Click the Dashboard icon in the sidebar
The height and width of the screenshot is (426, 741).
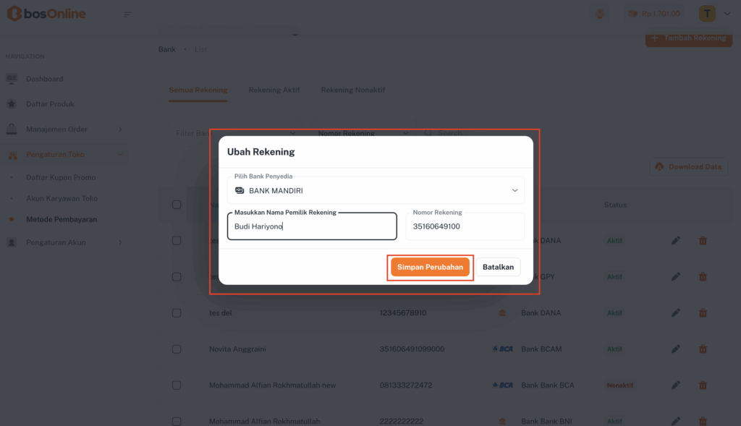pyautogui.click(x=12, y=79)
